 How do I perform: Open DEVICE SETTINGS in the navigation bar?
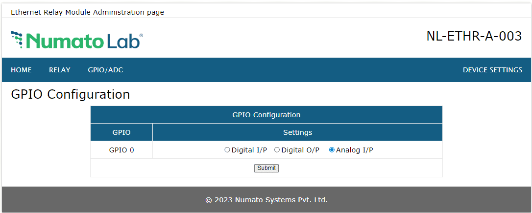click(492, 70)
